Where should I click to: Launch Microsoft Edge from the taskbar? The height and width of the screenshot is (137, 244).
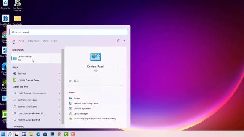click(x=38, y=134)
